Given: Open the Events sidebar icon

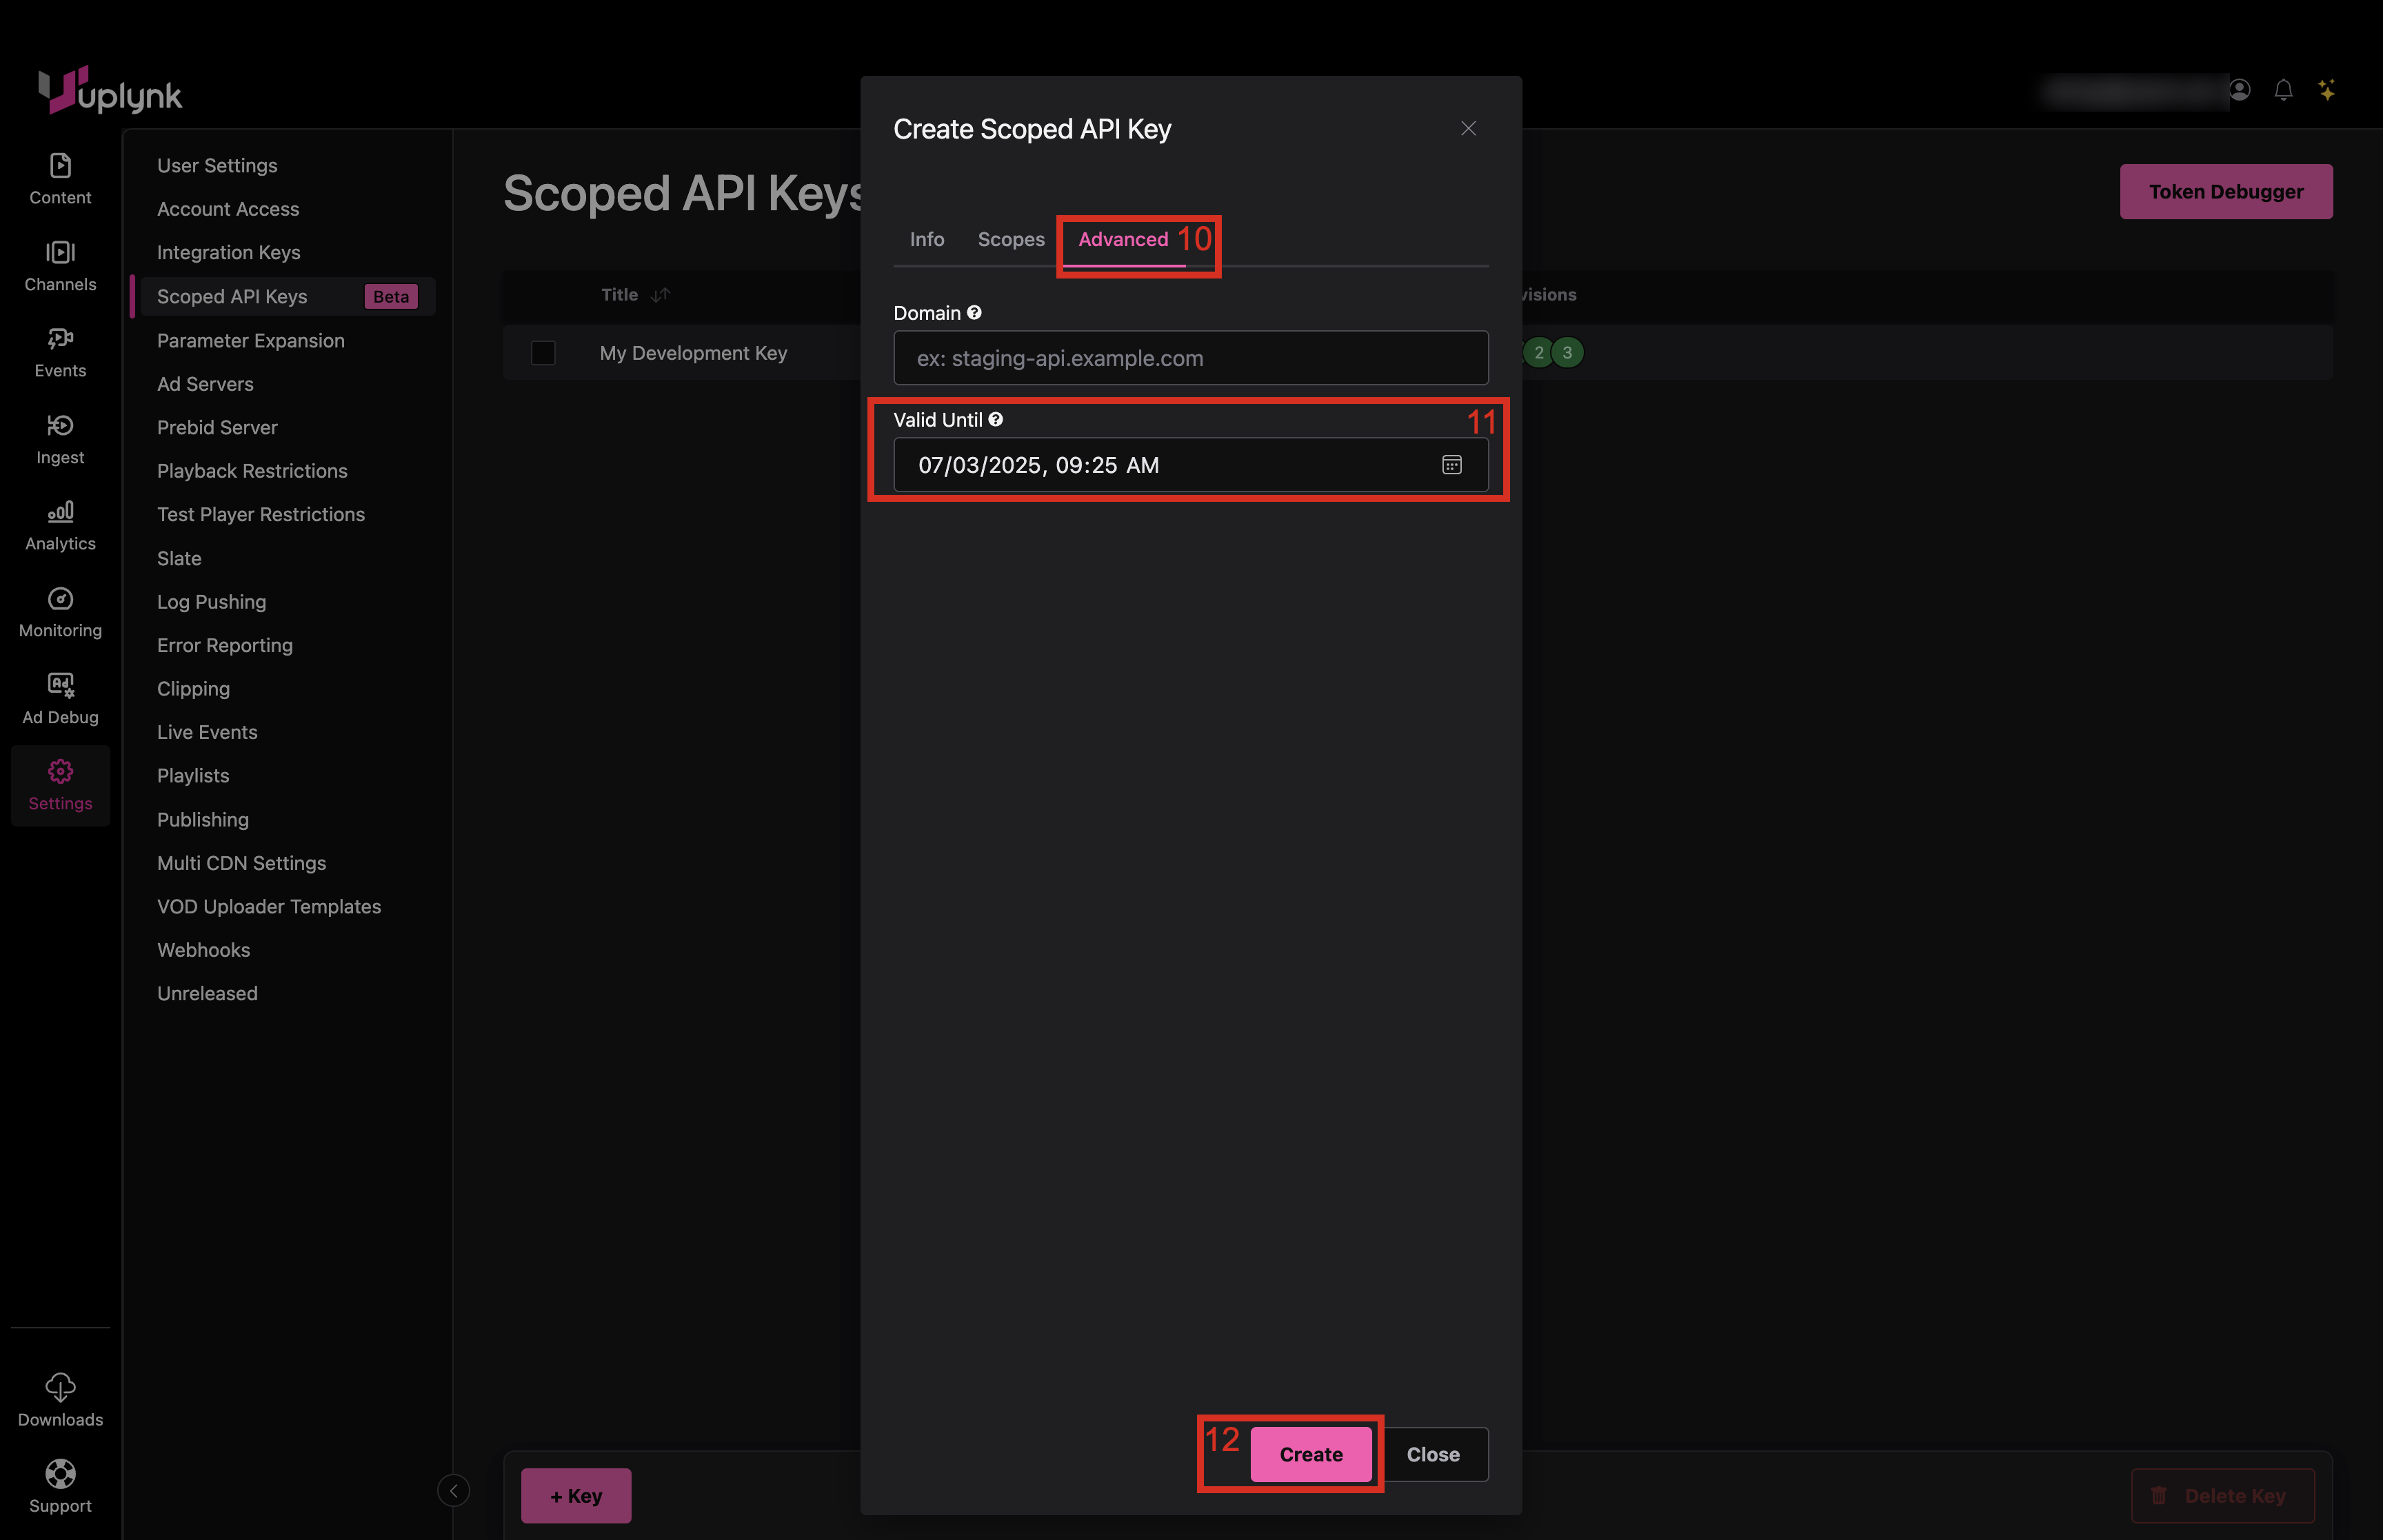Looking at the screenshot, I should (x=60, y=339).
